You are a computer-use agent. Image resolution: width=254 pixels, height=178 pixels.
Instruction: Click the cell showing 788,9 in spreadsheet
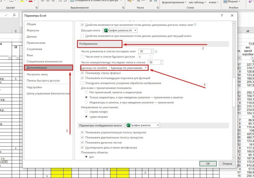point(248,172)
